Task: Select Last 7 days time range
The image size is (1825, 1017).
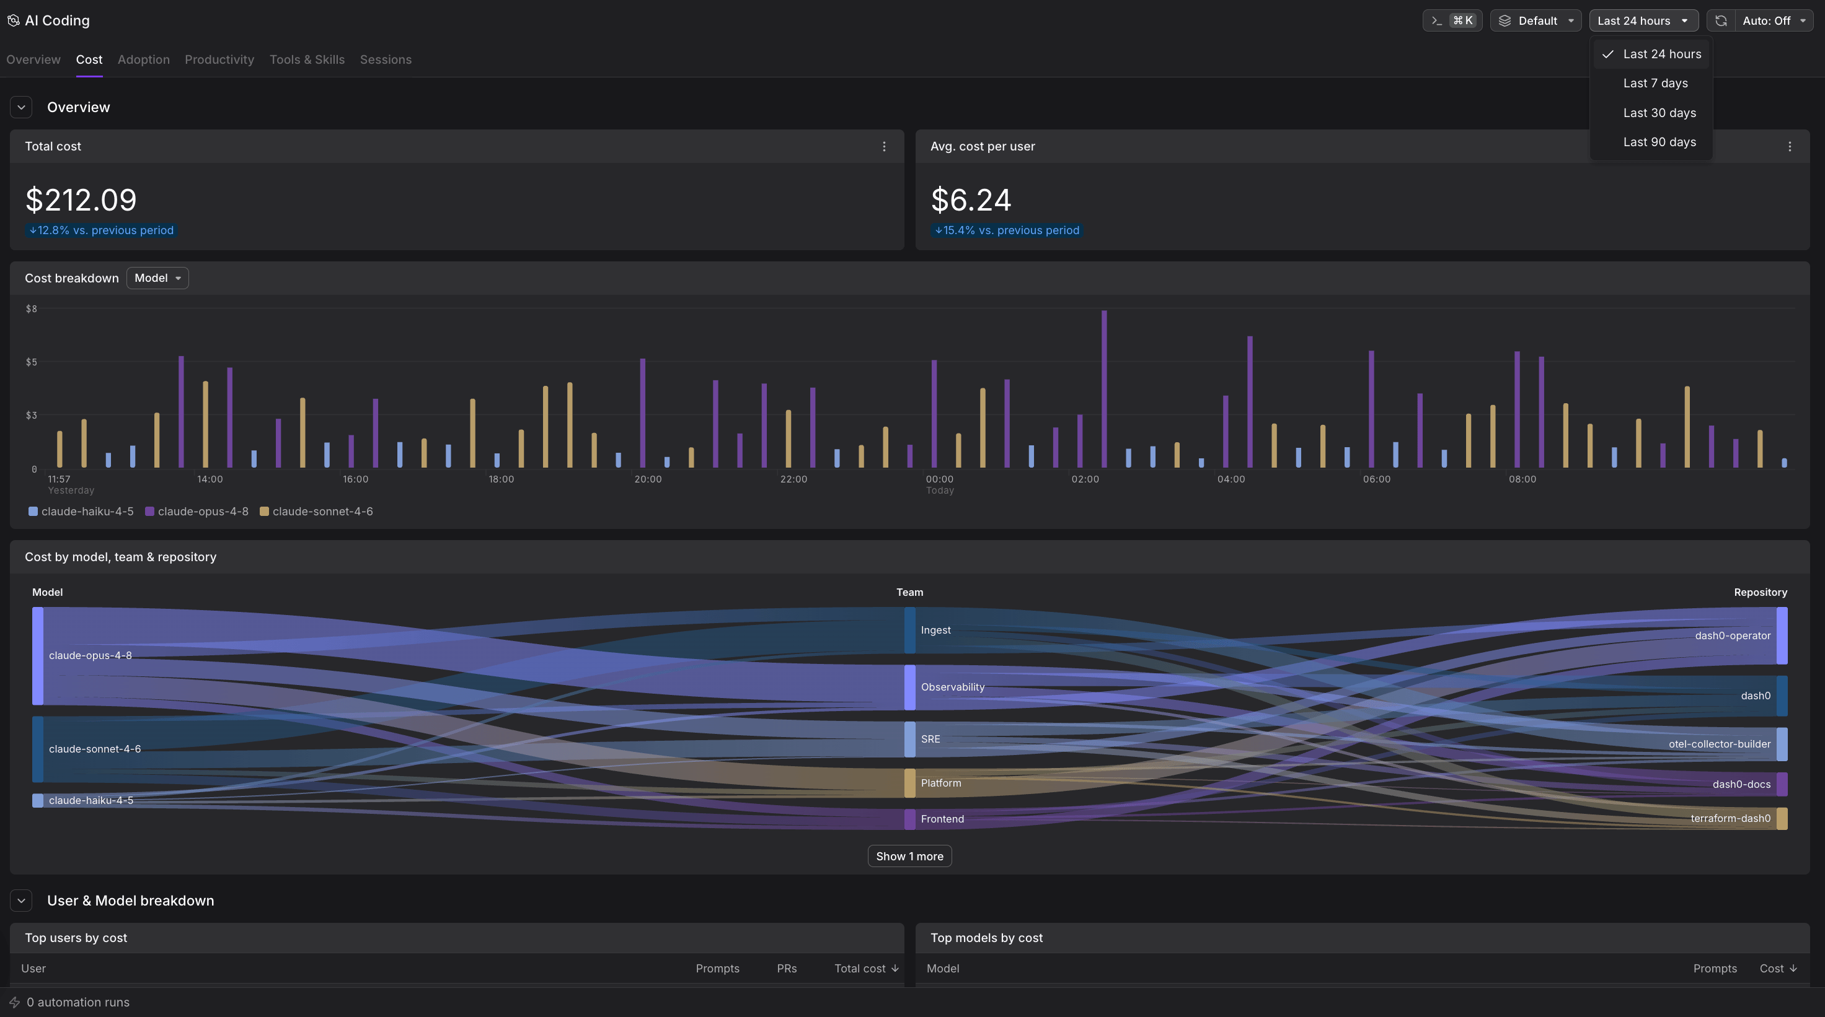Action: [1651, 84]
